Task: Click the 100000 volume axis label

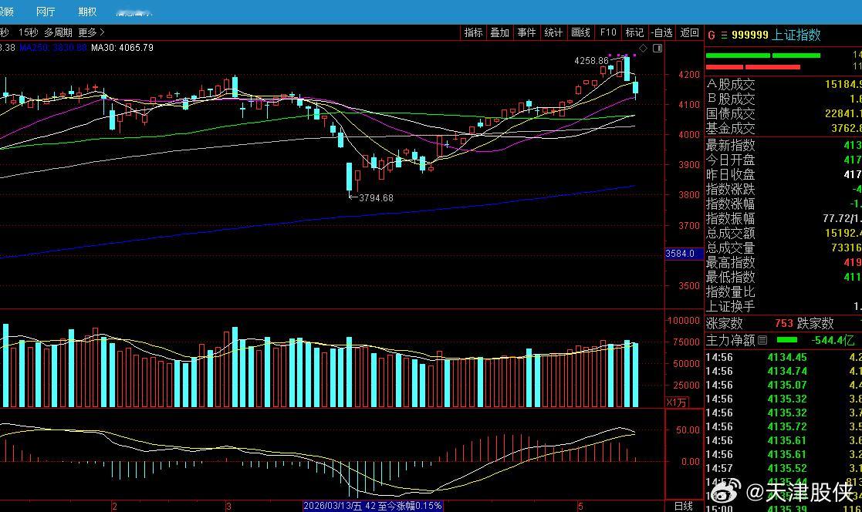Action: [683, 321]
